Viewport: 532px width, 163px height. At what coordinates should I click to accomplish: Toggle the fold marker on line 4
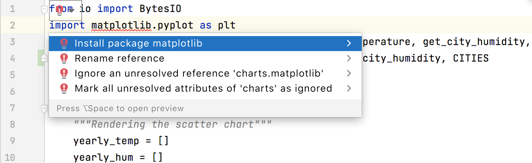pyautogui.click(x=44, y=59)
